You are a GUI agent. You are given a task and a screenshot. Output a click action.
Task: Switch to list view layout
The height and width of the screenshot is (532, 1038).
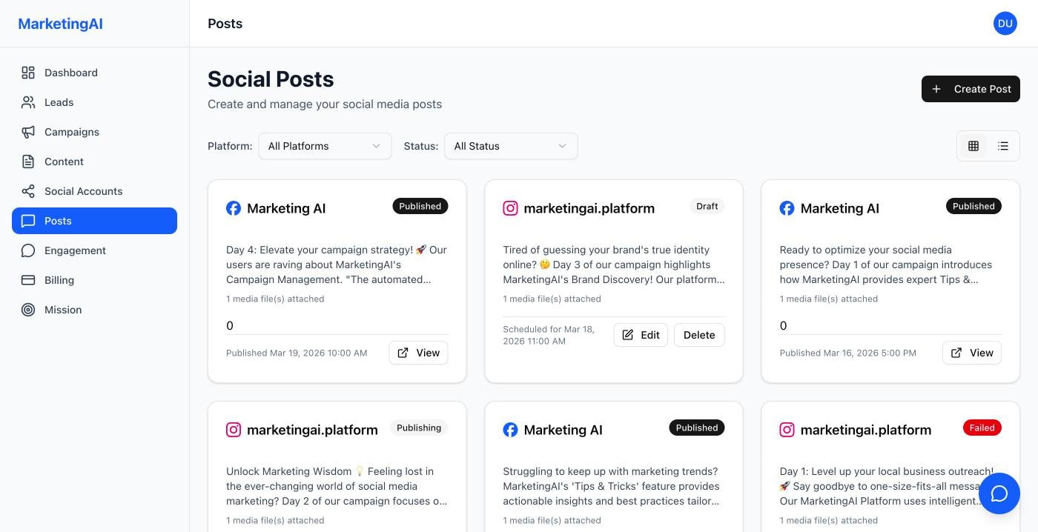point(1003,146)
